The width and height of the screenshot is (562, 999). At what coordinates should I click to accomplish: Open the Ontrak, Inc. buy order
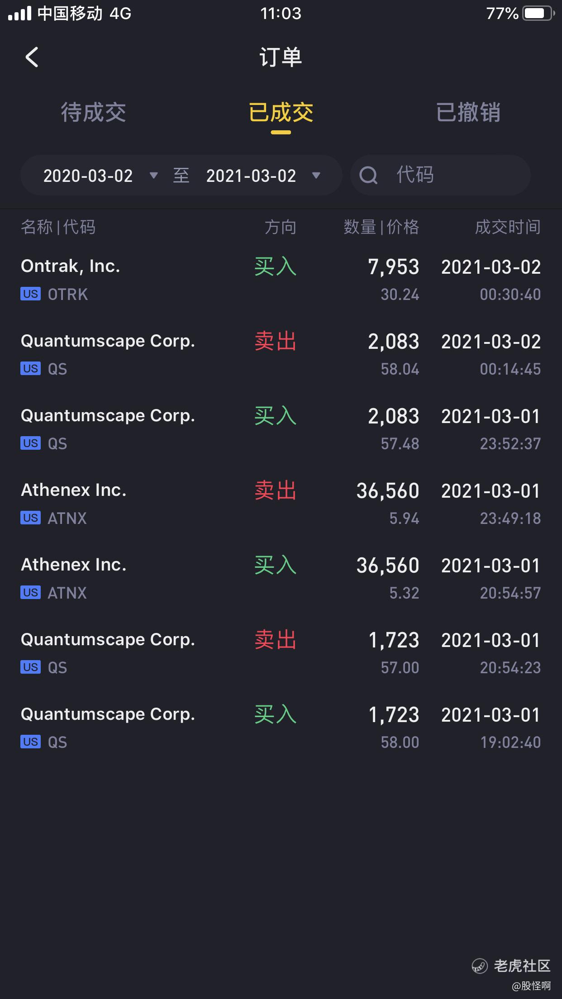(281, 280)
